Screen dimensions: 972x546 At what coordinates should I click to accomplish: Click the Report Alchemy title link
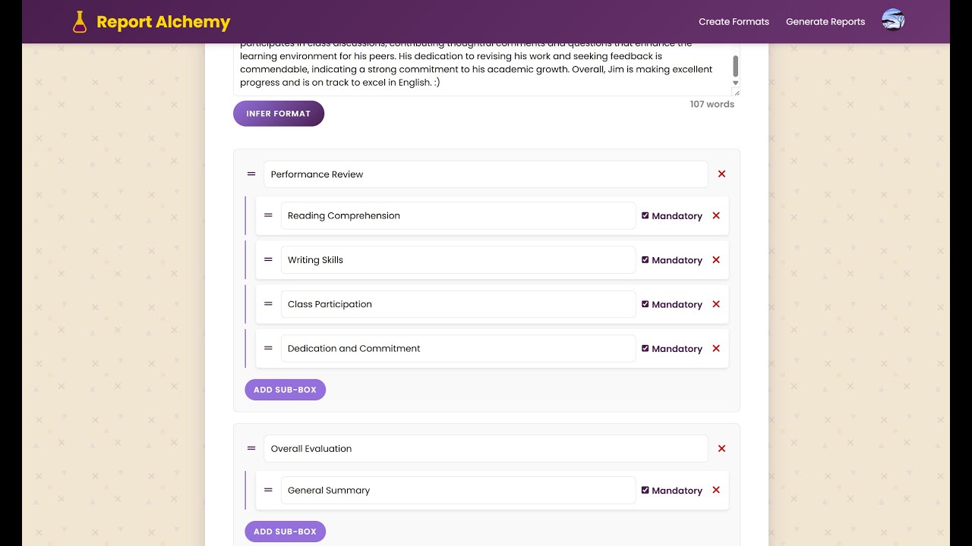pos(163,22)
